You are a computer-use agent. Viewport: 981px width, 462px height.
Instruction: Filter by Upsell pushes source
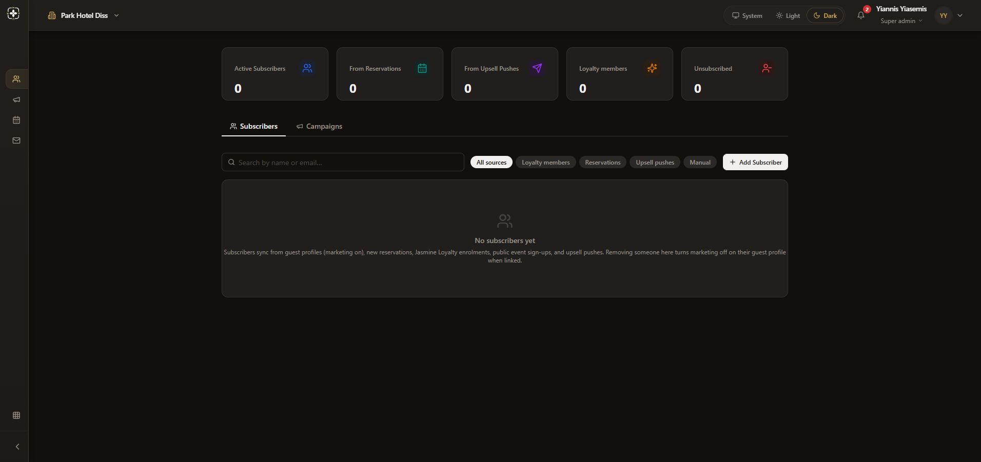click(655, 162)
